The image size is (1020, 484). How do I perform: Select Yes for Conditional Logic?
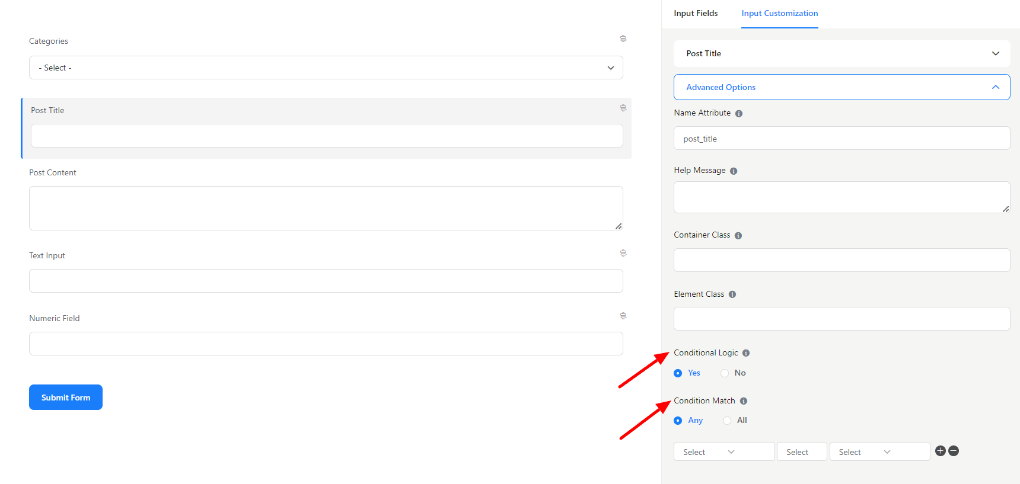pos(678,373)
